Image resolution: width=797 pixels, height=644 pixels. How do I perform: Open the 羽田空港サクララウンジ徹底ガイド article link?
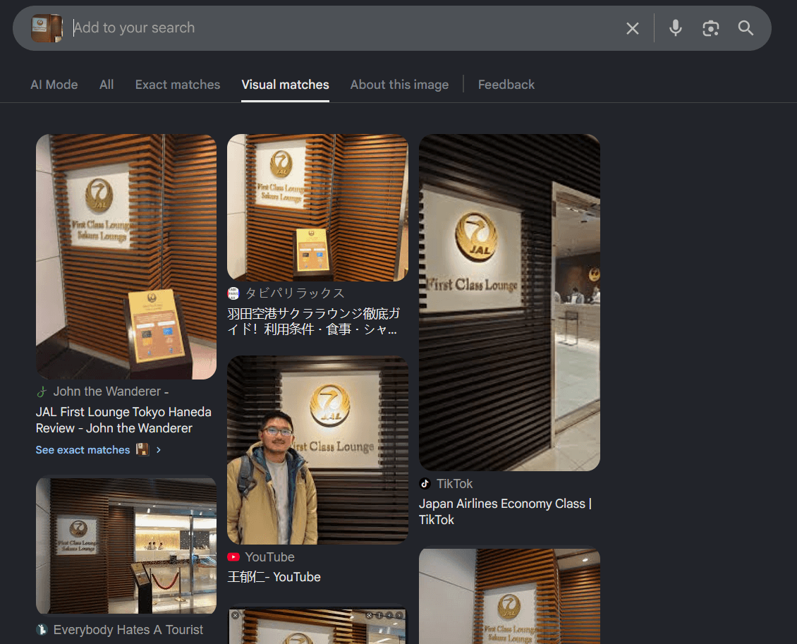(313, 321)
